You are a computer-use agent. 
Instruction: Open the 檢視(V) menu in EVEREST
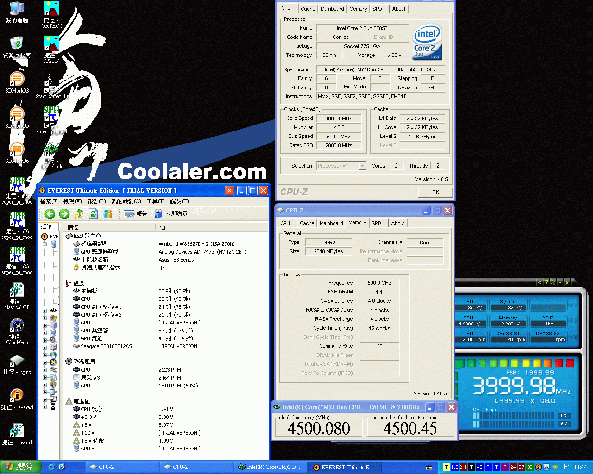(x=72, y=201)
